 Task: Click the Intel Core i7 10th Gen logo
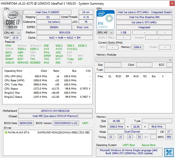click(13, 20)
